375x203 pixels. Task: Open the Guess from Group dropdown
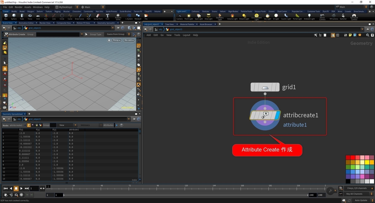[116, 34]
